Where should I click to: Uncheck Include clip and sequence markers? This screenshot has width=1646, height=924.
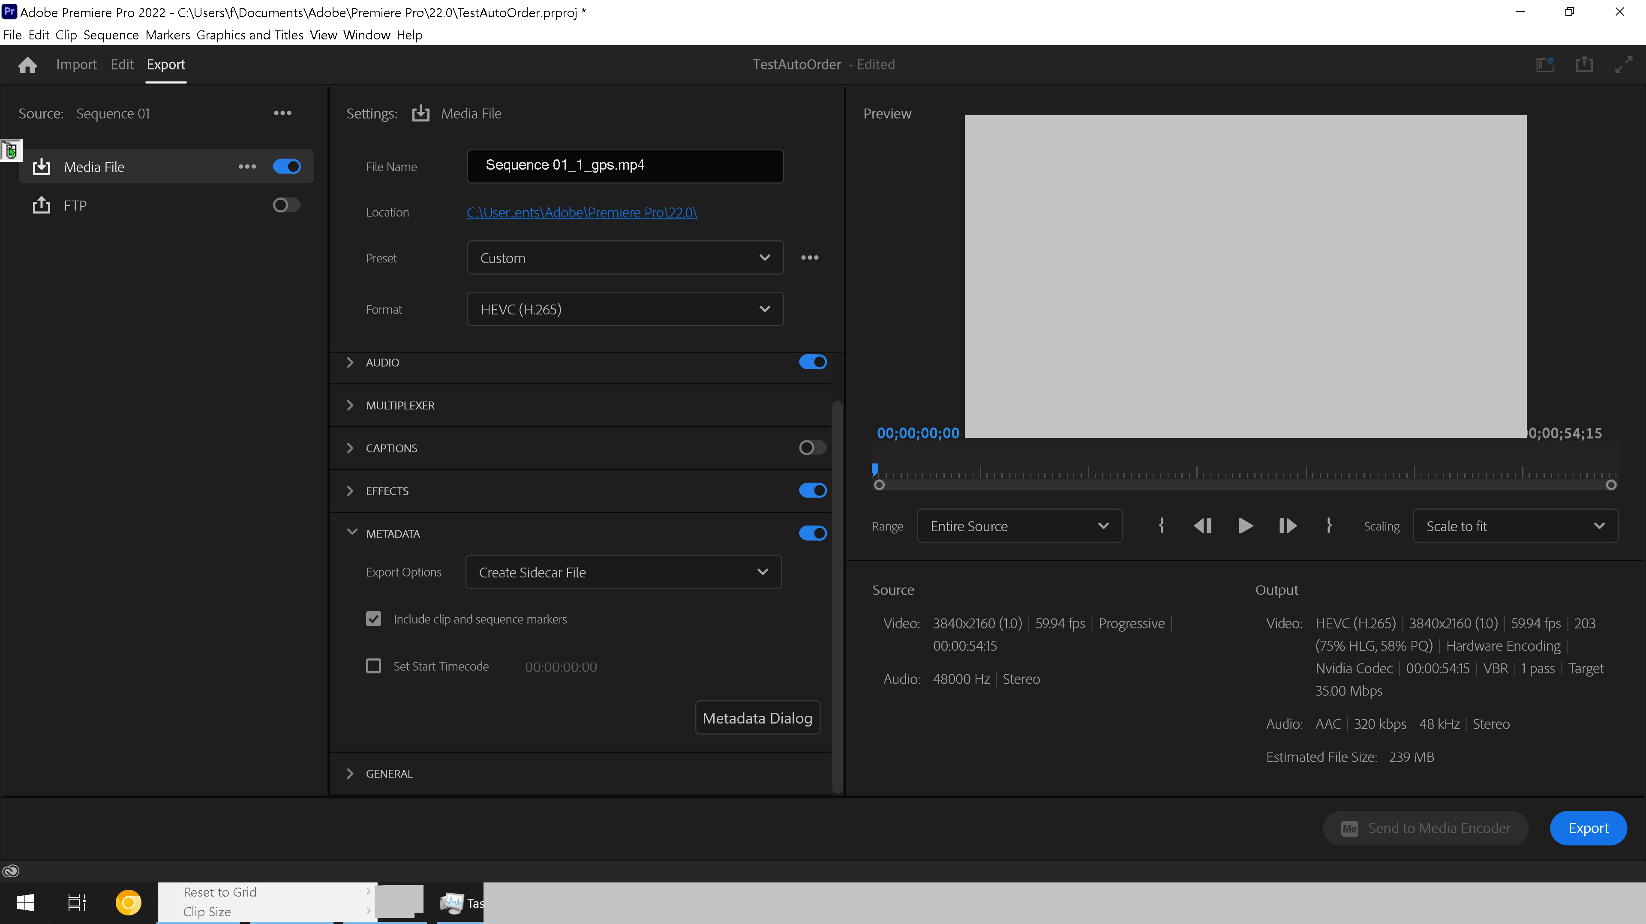[x=374, y=619]
